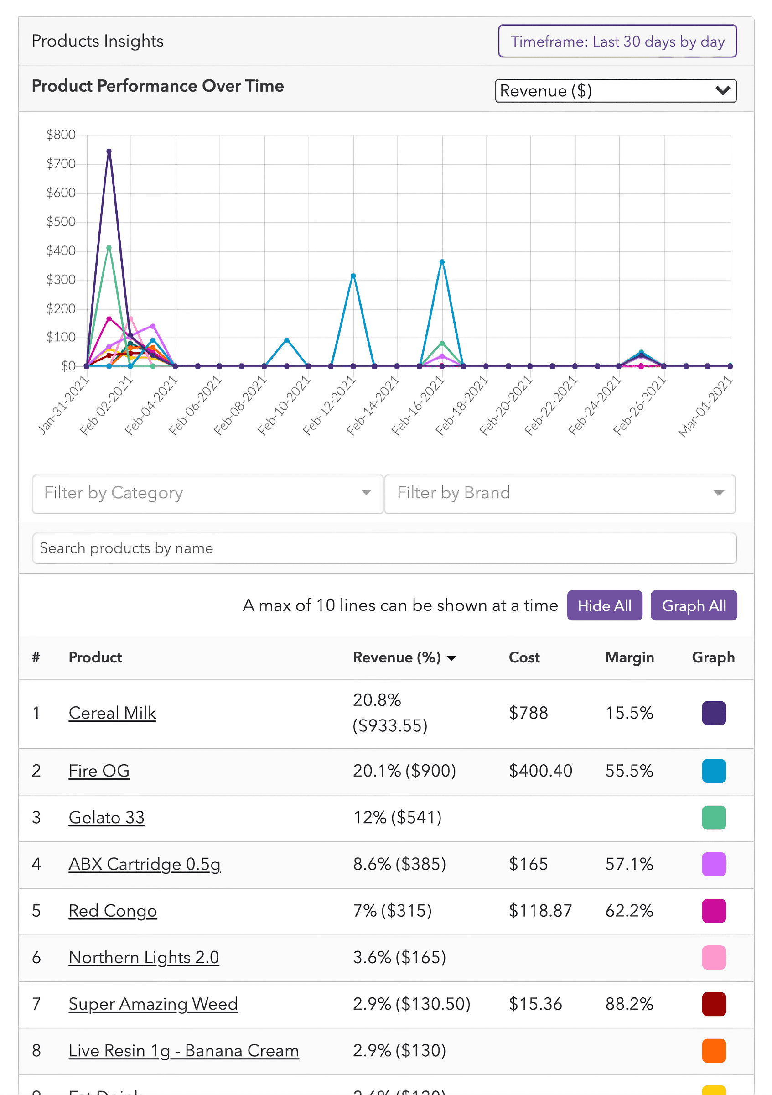Open the Northern Lights 2.0 product page

tap(144, 958)
